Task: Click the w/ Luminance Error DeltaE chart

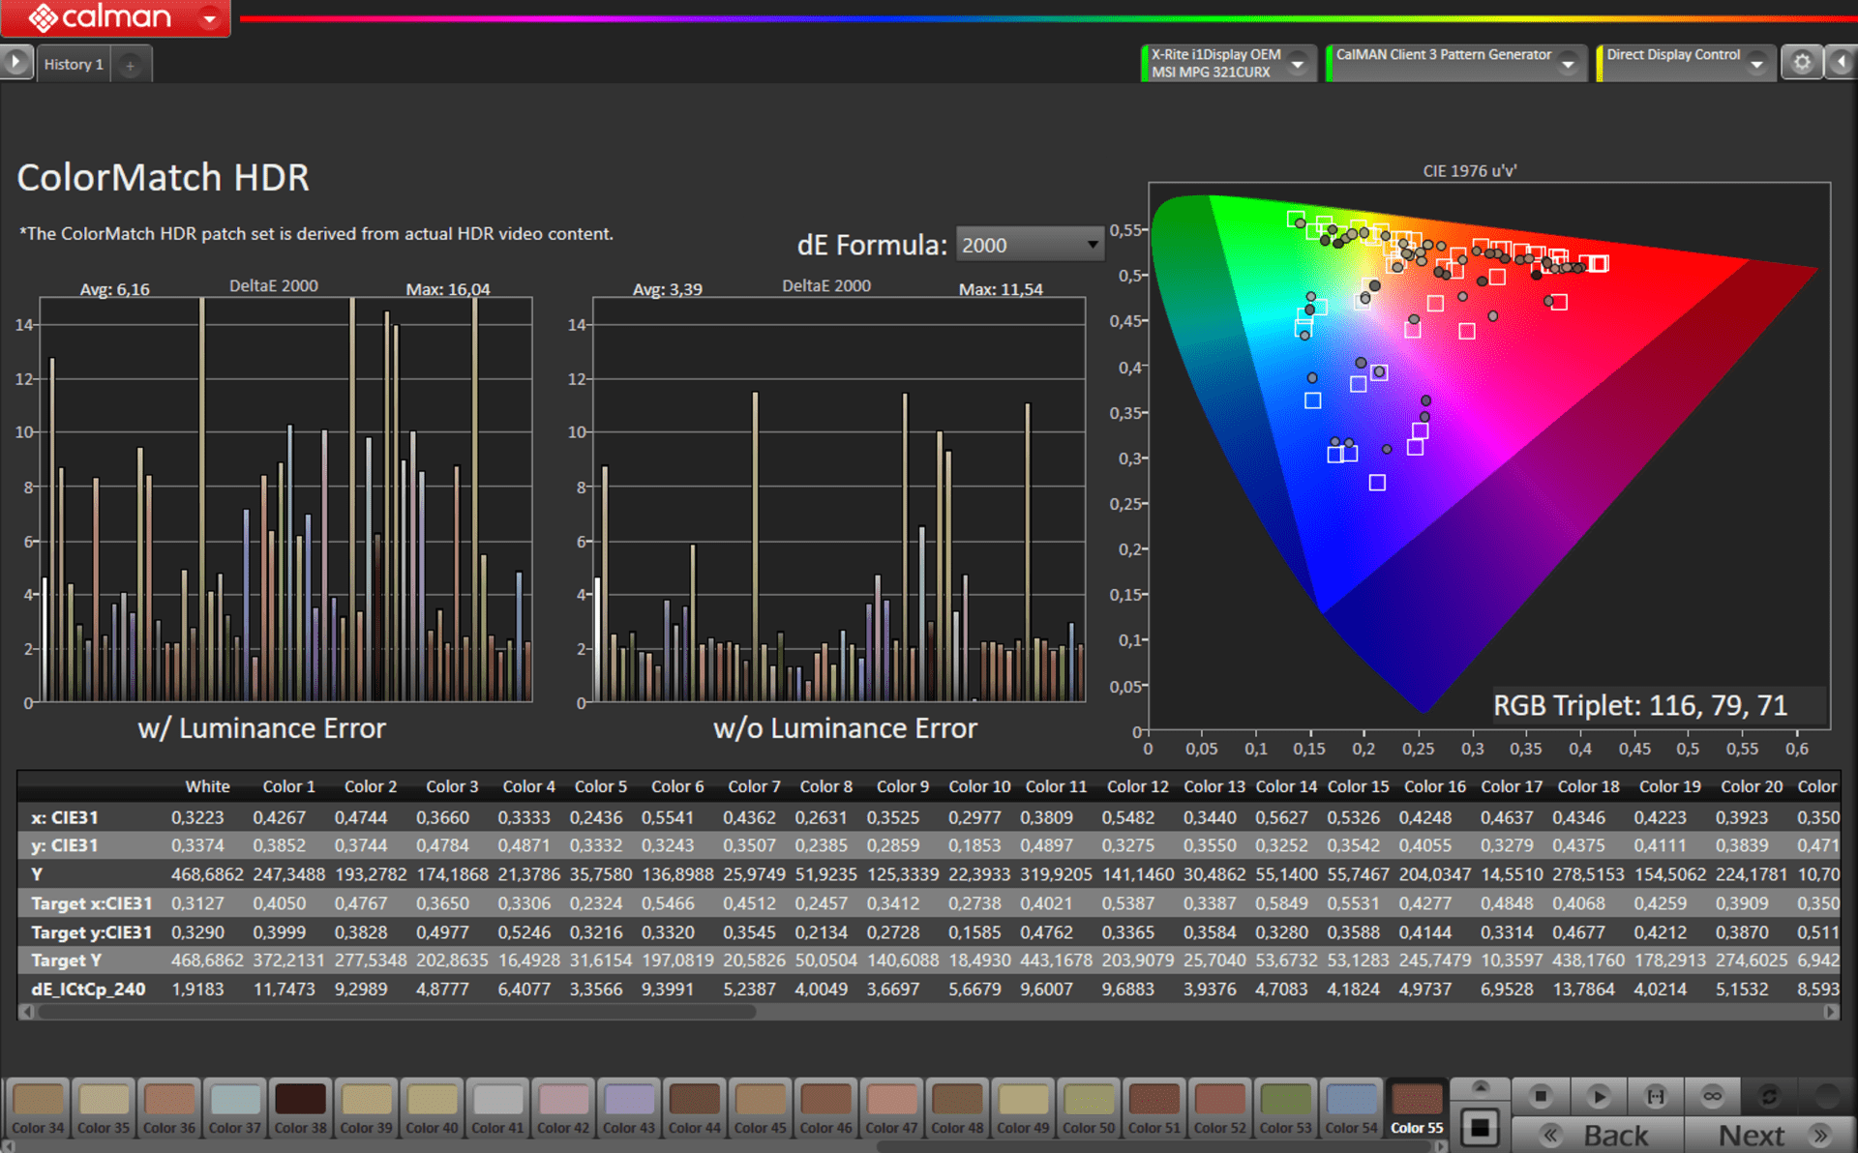Action: tap(285, 499)
